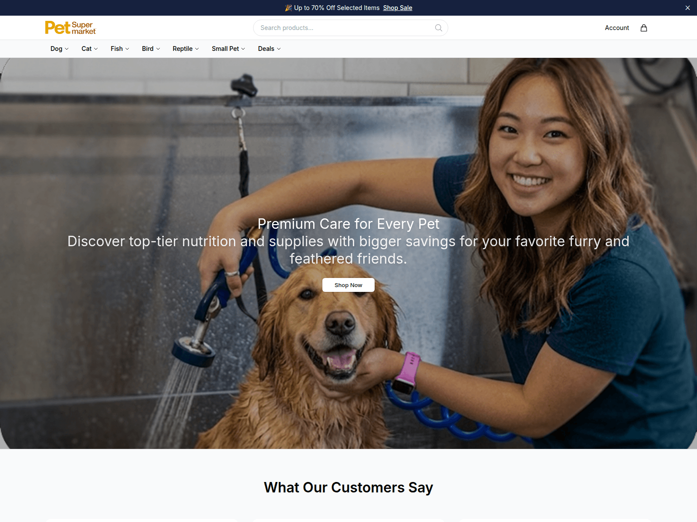This screenshot has width=697, height=522.
Task: Click the What Our Customers Say heading
Action: [x=348, y=488]
